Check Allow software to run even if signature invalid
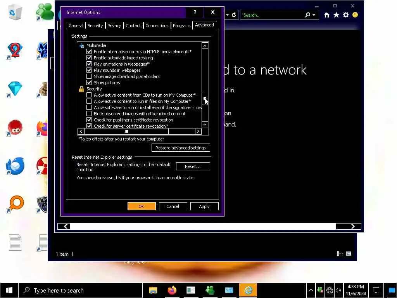The image size is (397, 298). pyautogui.click(x=89, y=107)
